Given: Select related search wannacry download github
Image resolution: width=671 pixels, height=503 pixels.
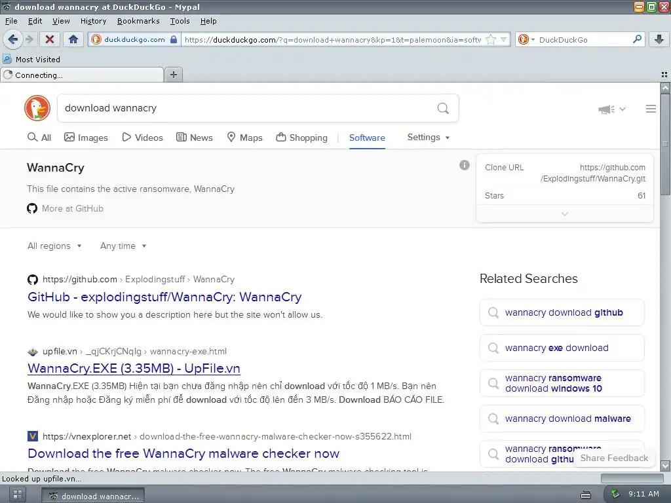Looking at the screenshot, I should 562,312.
